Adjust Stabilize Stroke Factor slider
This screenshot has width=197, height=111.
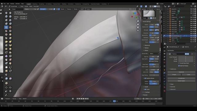[x=154, y=84]
